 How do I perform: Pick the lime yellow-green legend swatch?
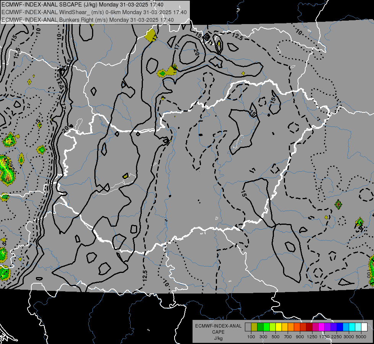(x=272, y=327)
